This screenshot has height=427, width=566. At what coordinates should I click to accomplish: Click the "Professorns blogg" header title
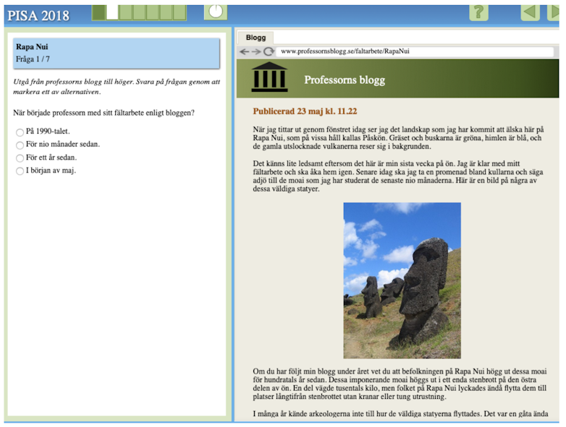[x=345, y=80]
